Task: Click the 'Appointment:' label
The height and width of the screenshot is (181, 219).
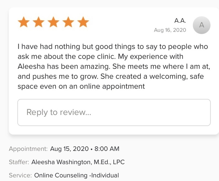Action: click(x=28, y=149)
